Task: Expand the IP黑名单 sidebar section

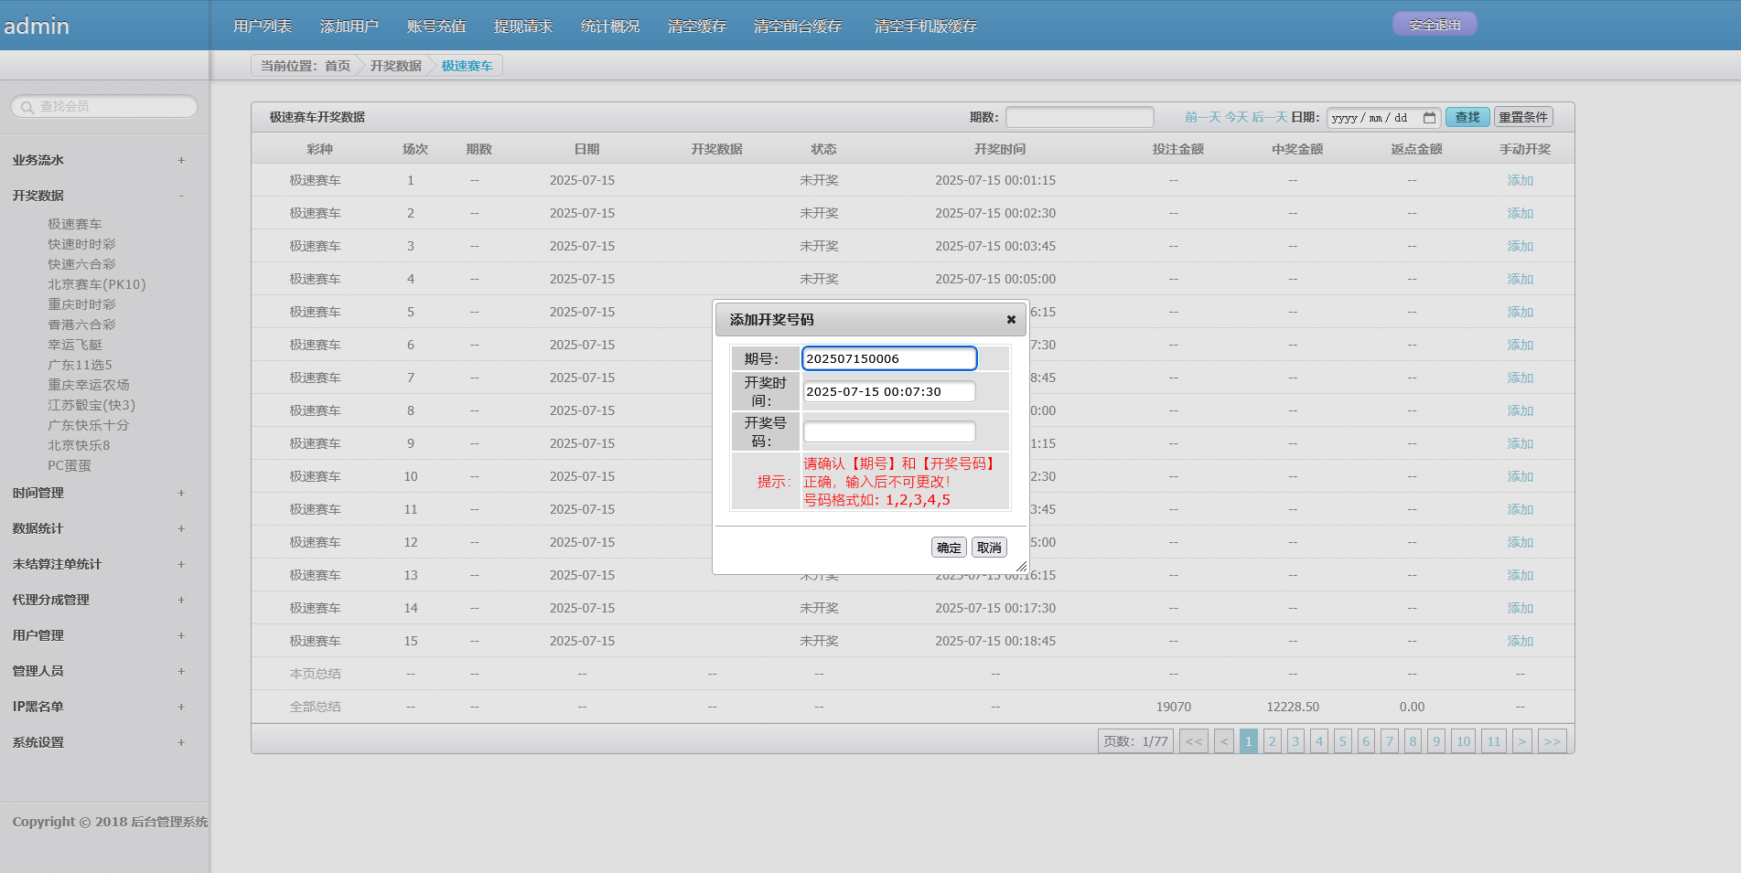Action: coord(181,707)
